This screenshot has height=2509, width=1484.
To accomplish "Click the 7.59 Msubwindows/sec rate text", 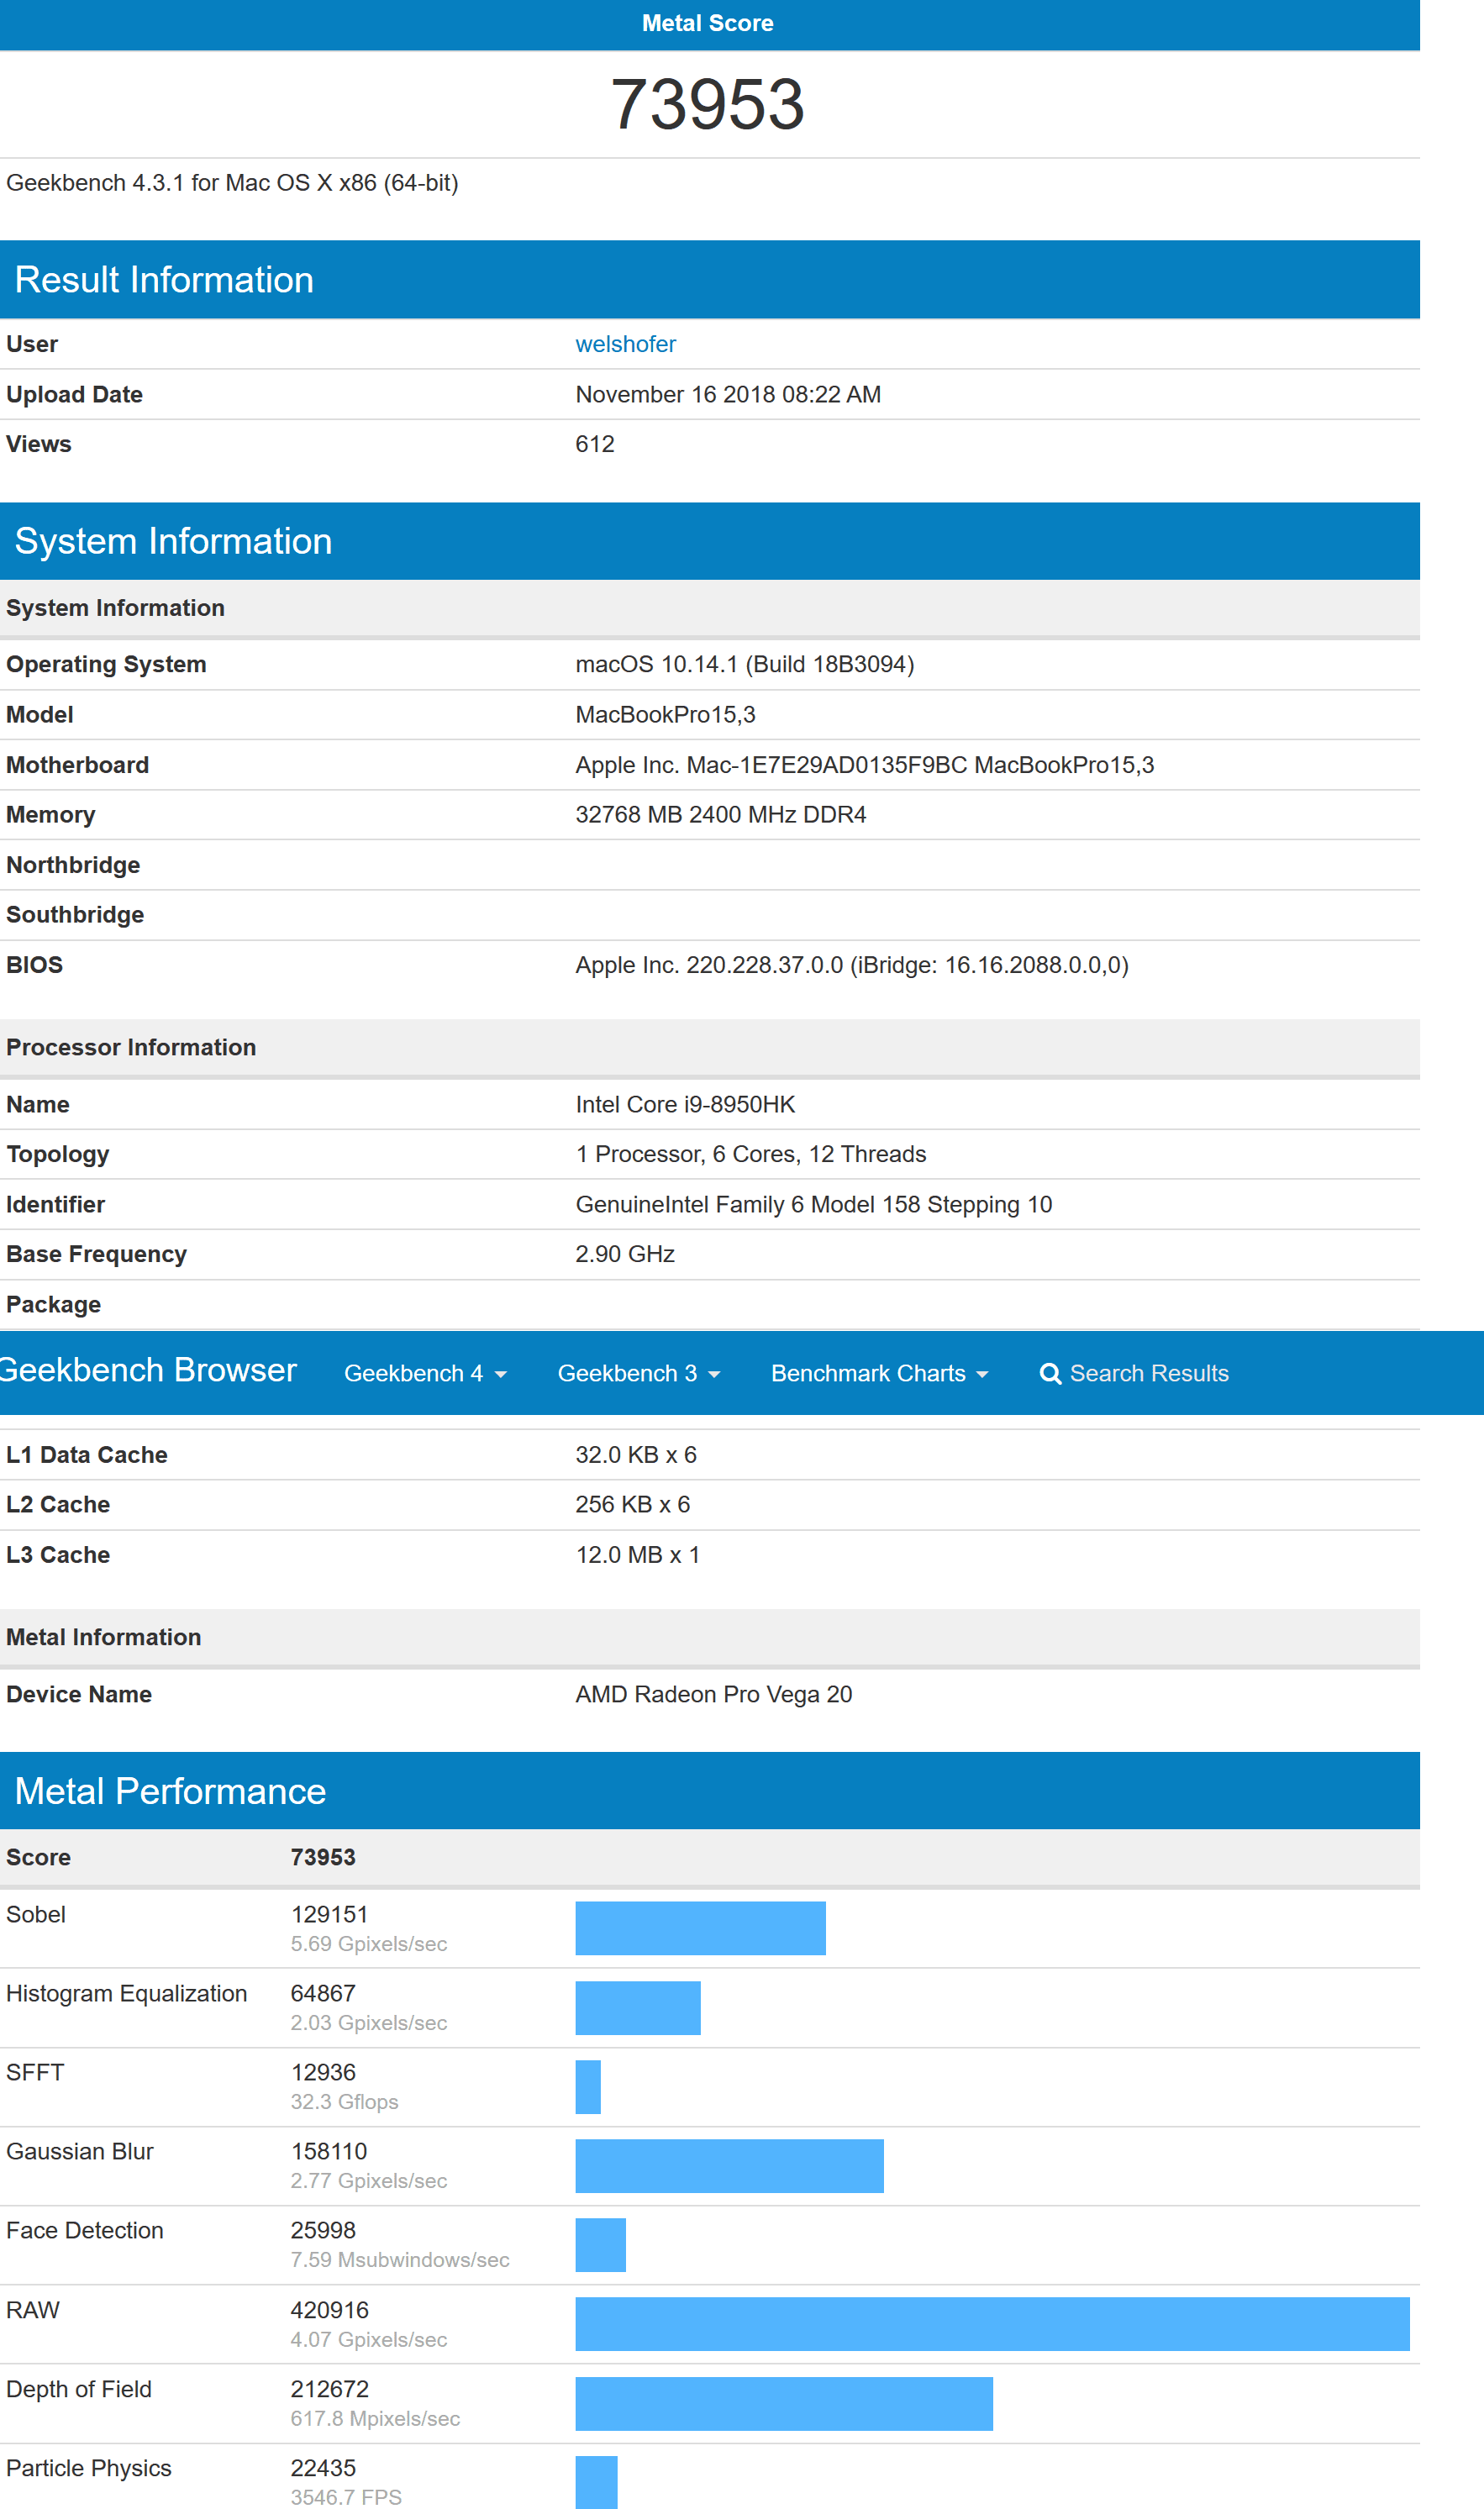I will (x=400, y=2259).
